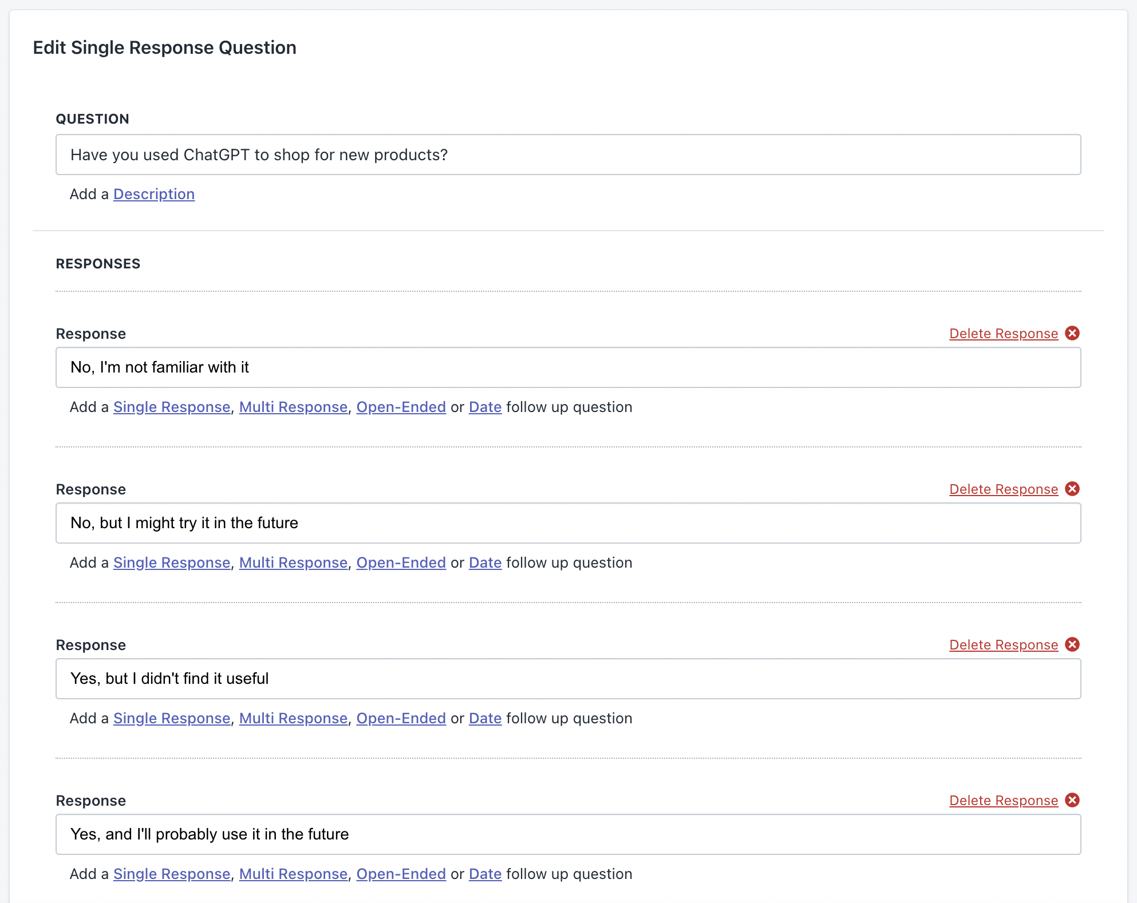The height and width of the screenshot is (903, 1137).
Task: Add Open-Ended follow-up to 'might try it' response
Action: [401, 563]
